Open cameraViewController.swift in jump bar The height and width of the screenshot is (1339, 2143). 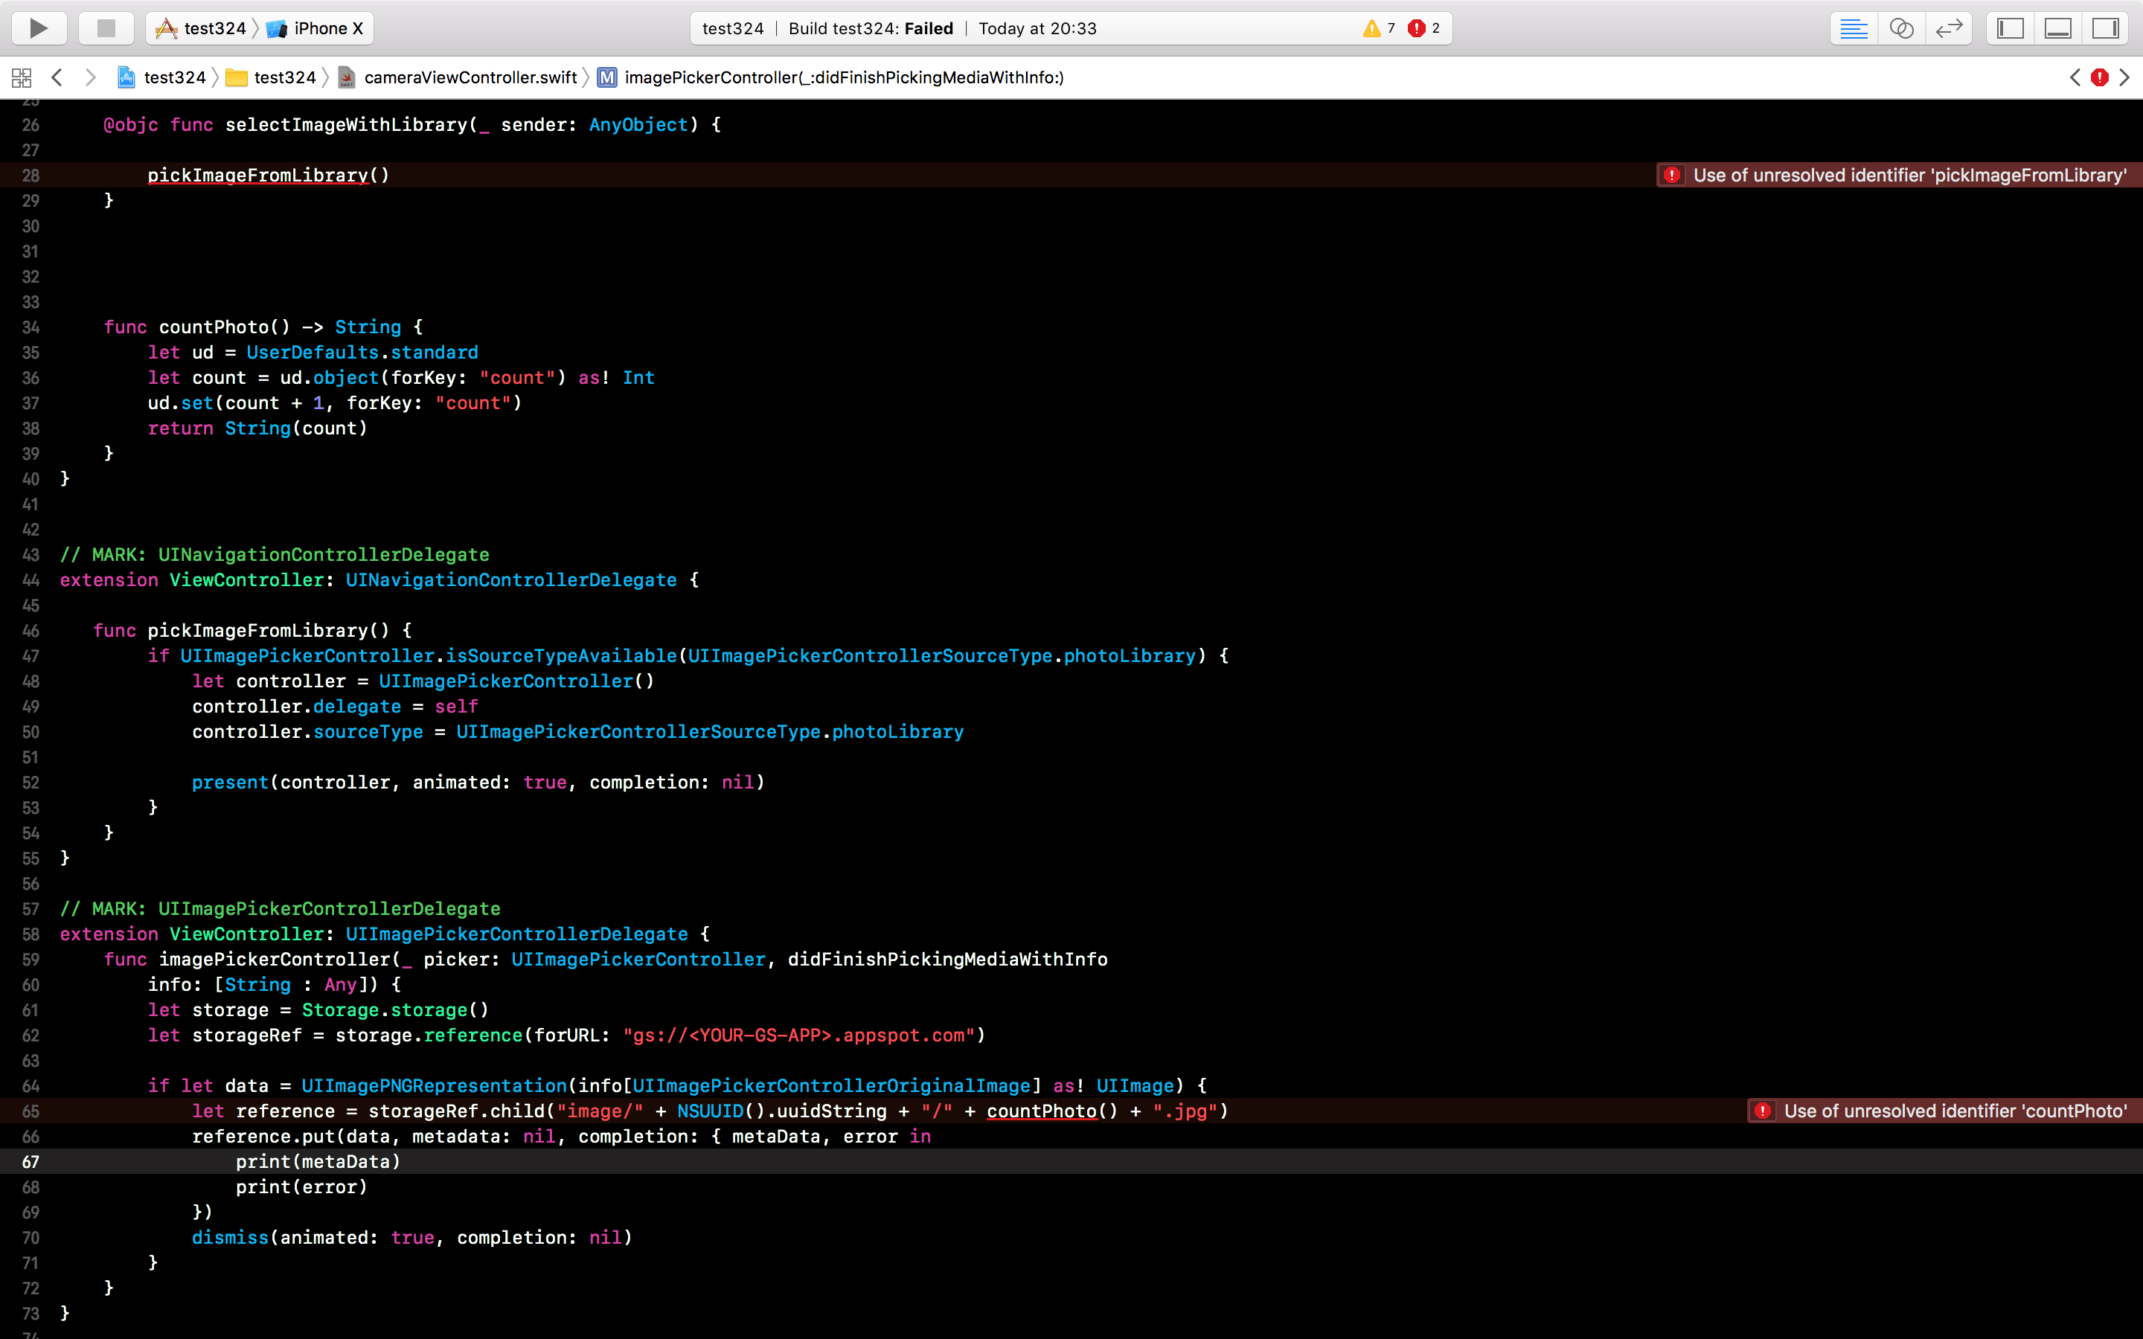coord(458,78)
